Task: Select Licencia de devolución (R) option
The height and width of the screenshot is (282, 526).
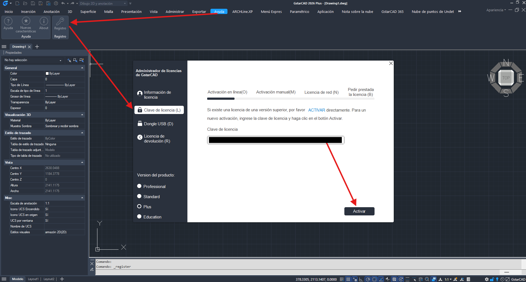Action: tap(154, 139)
